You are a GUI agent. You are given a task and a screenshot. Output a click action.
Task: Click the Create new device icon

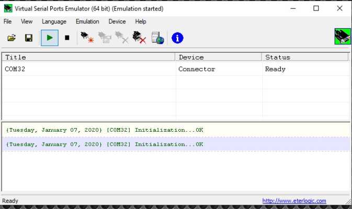pos(87,38)
